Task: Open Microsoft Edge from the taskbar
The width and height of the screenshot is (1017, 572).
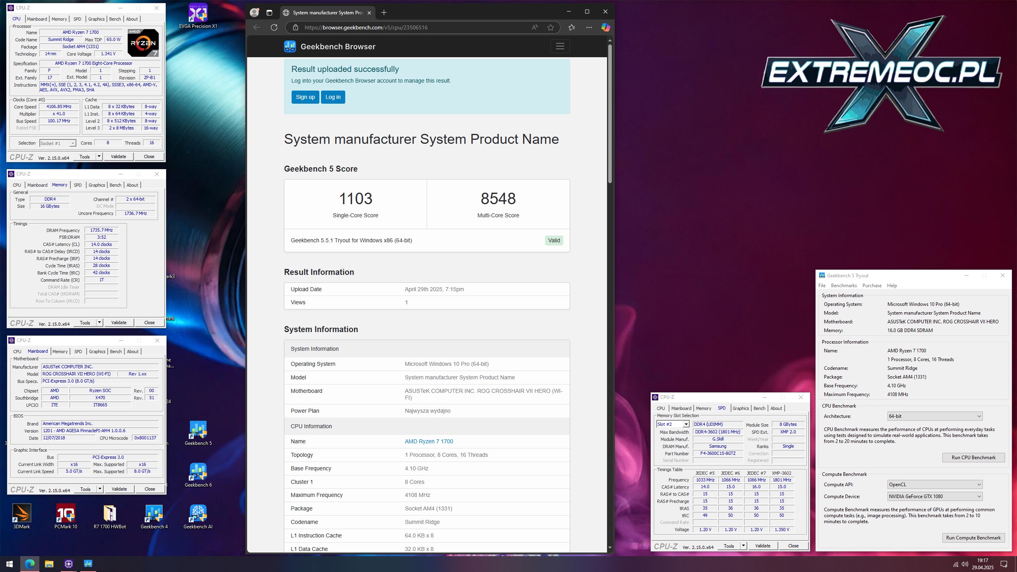Action: point(30,564)
